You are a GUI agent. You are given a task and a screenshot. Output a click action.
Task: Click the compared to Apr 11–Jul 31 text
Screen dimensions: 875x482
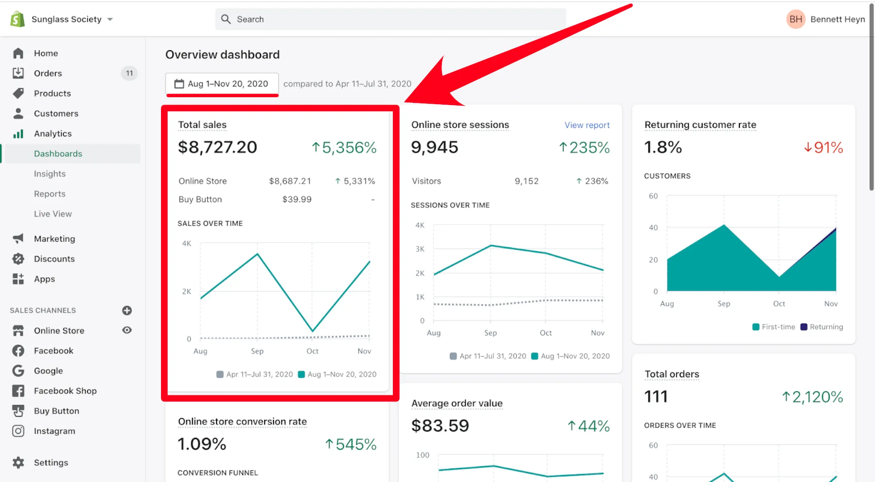[x=347, y=84]
